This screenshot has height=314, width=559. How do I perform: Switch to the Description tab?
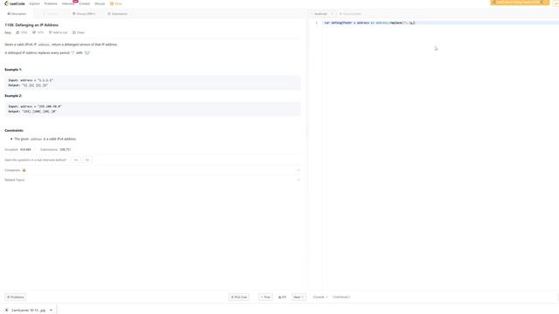pyautogui.click(x=17, y=14)
